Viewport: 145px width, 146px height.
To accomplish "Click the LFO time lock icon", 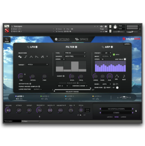I will (25, 74).
